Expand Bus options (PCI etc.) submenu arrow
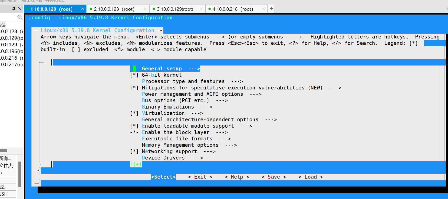The image size is (448, 199). tap(222, 100)
